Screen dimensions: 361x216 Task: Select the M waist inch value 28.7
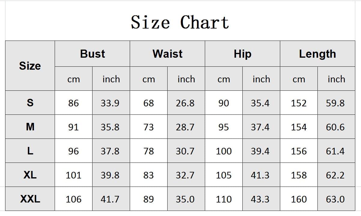coord(185,127)
